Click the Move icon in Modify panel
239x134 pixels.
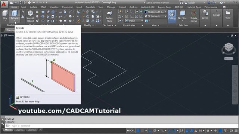point(88,12)
